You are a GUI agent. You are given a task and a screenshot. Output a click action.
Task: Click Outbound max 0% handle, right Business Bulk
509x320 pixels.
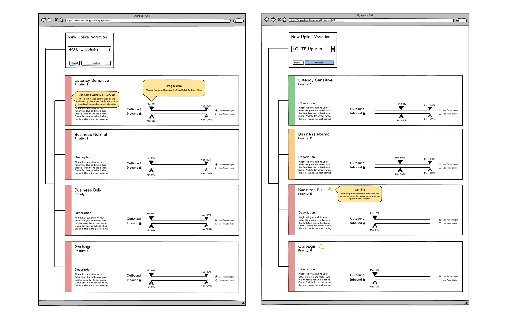click(x=375, y=218)
